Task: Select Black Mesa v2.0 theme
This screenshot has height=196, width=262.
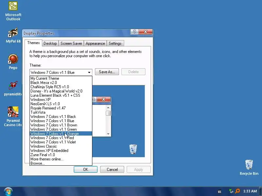Action: click(x=61, y=83)
